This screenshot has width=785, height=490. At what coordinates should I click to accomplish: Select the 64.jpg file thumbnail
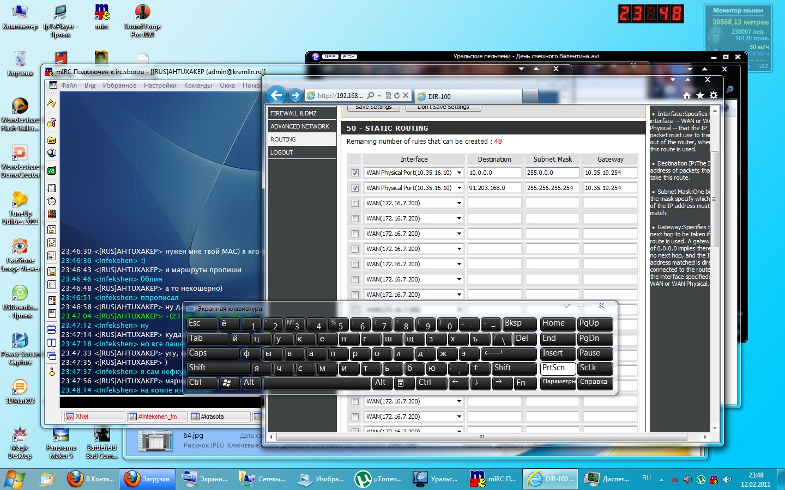coord(155,441)
